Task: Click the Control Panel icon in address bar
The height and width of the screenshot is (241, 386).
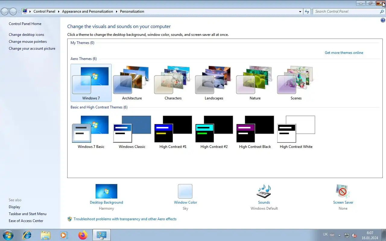Action: [25, 11]
